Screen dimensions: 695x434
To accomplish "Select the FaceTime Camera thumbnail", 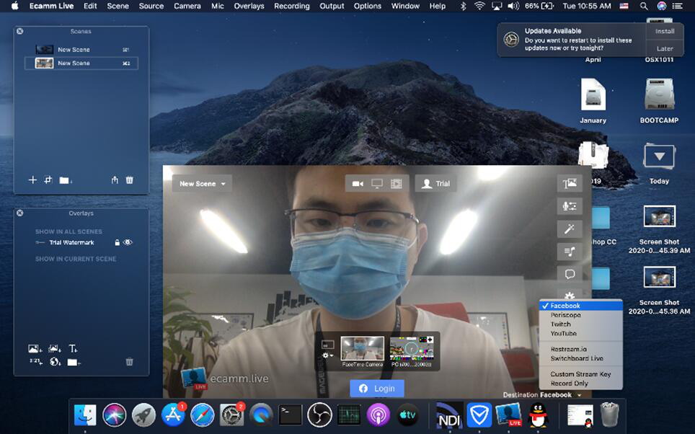I will point(363,350).
